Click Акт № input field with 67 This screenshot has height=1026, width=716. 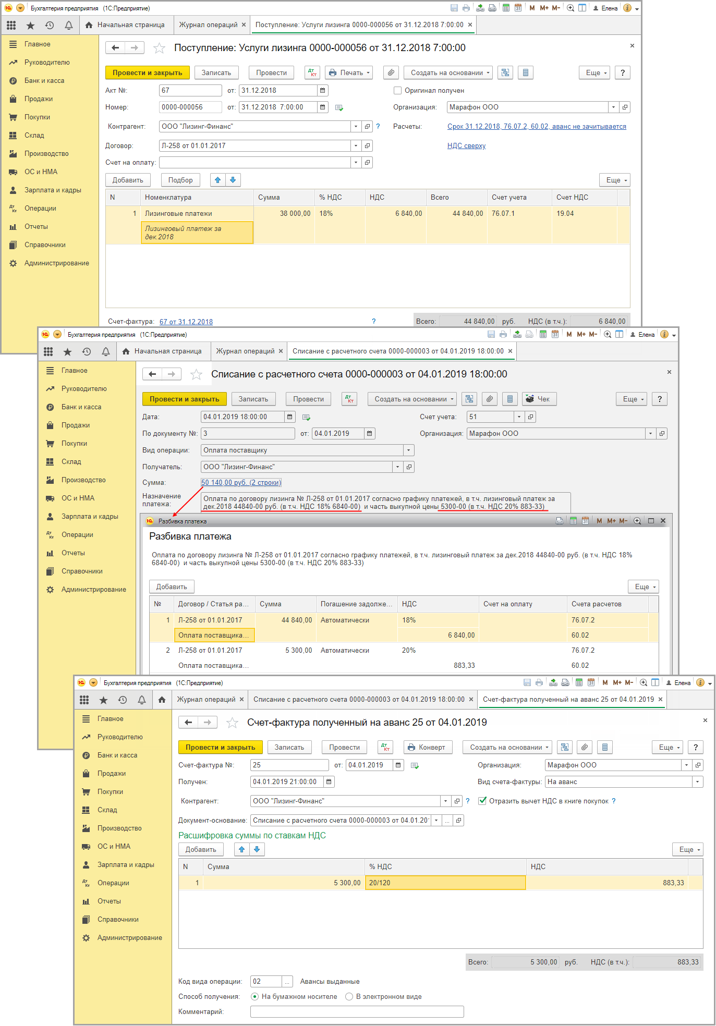[x=190, y=90]
